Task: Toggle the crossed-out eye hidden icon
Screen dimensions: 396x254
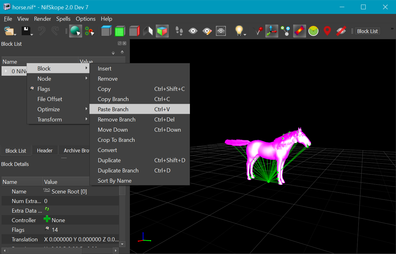Action: coord(341,31)
